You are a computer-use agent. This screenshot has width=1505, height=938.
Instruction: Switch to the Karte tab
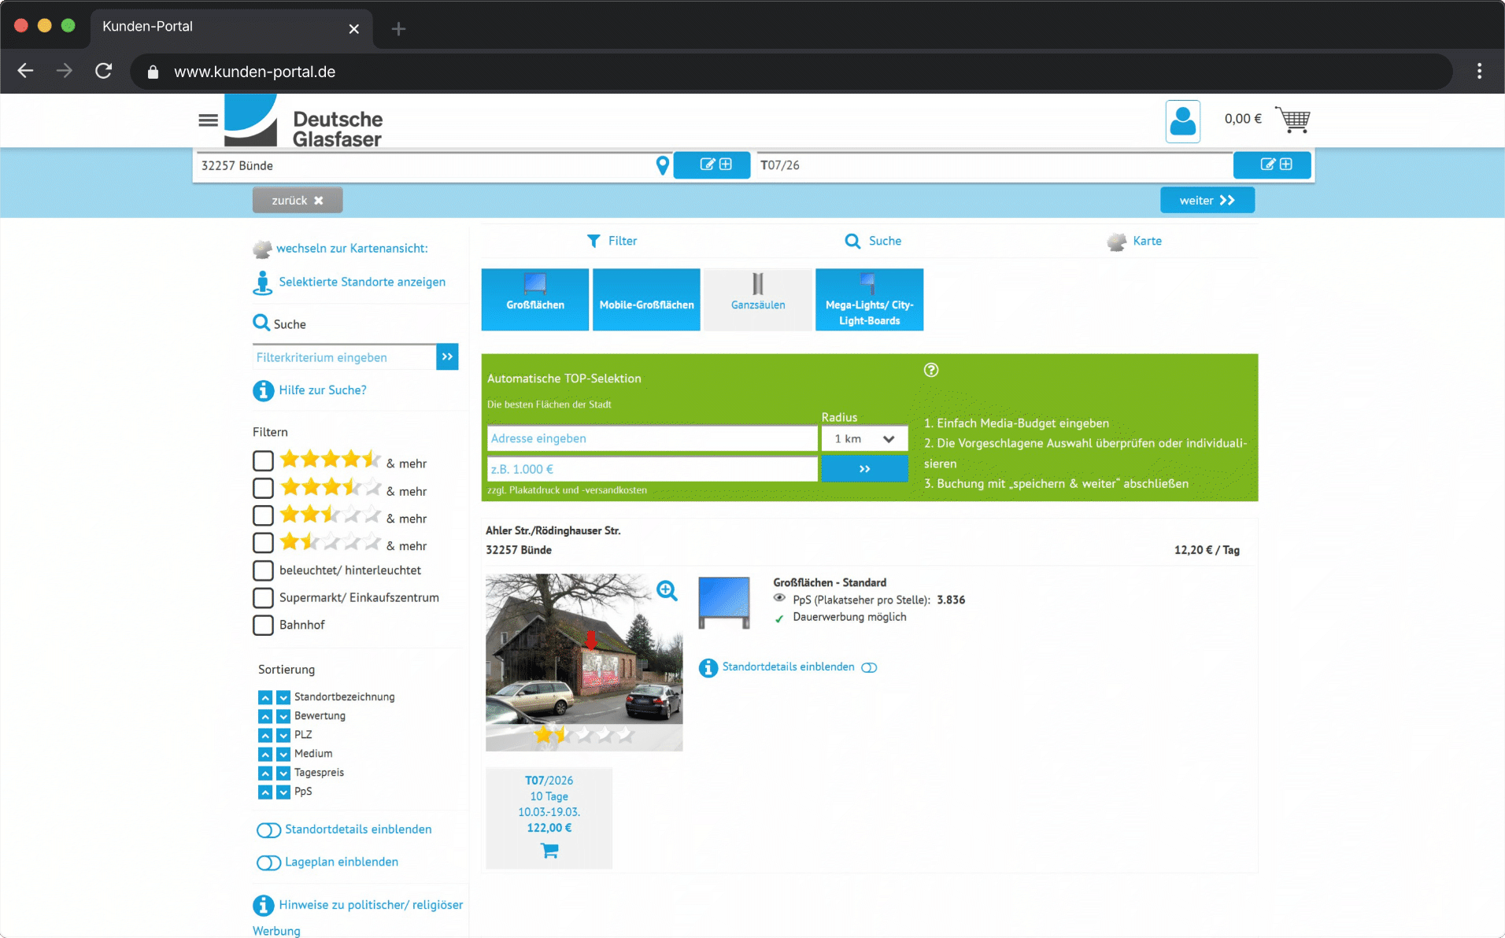1134,241
